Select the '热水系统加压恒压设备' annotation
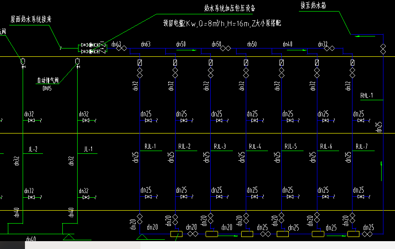Viewport: 395px width, 249px height. pos(230,8)
